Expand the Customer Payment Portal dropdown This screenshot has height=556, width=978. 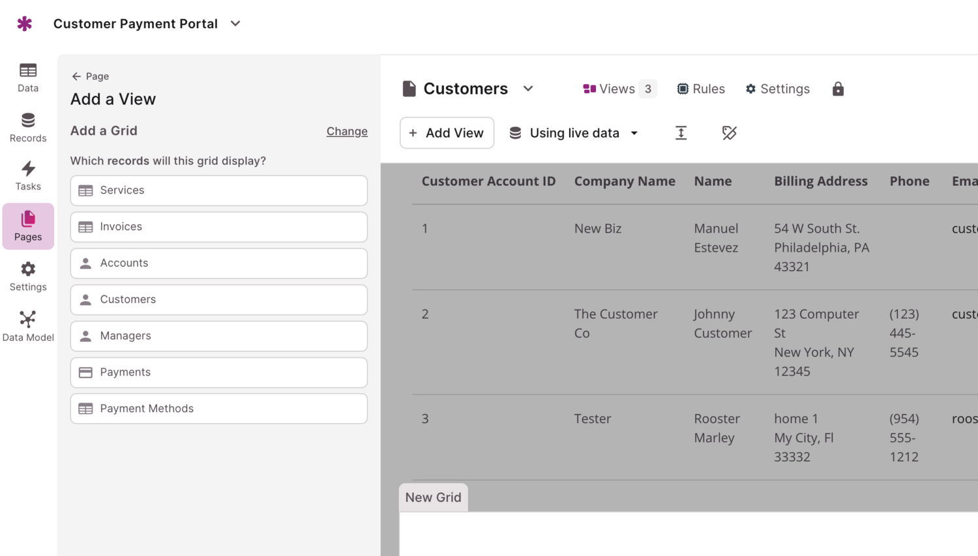(235, 23)
